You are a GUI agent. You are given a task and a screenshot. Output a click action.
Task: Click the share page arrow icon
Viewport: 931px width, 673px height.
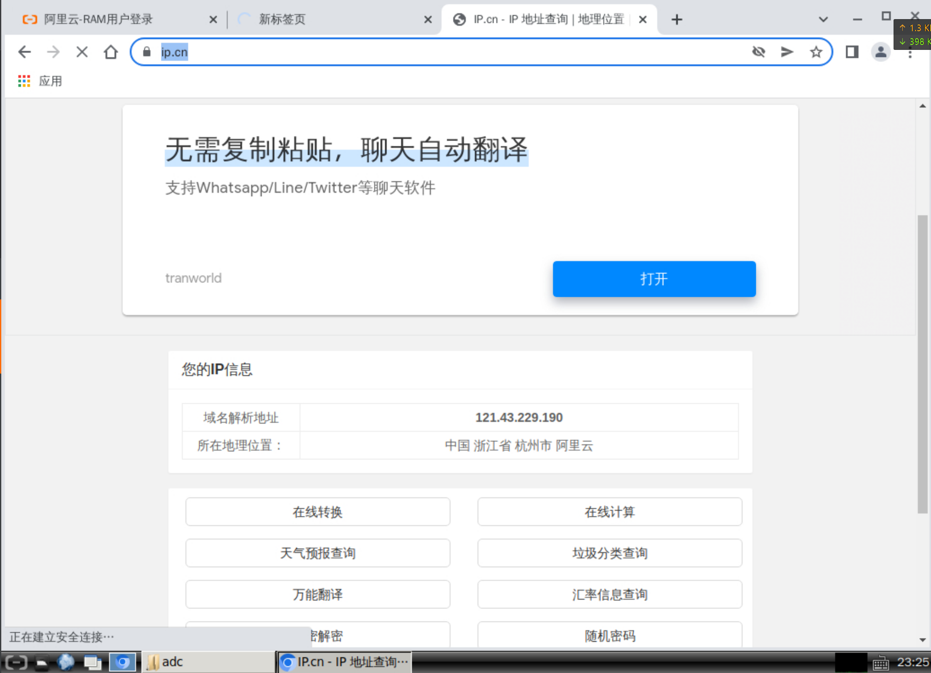point(787,52)
